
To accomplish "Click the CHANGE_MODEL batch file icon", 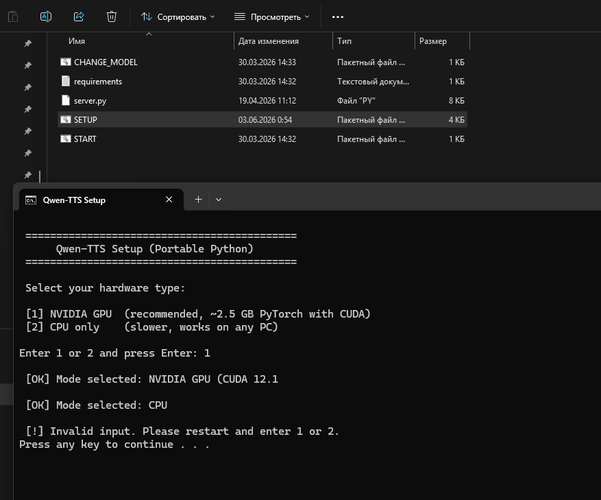I will point(66,62).
